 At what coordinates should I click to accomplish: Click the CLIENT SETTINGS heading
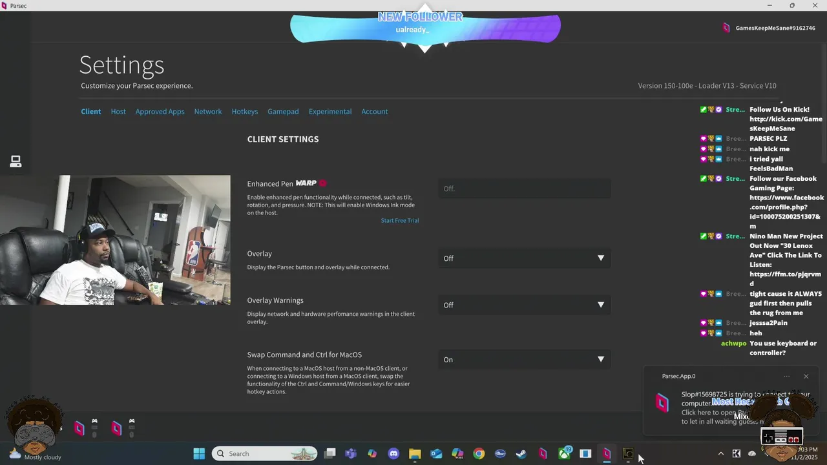[283, 139]
